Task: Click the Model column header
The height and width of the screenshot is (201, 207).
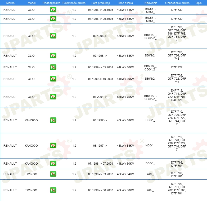Action: 31,3
